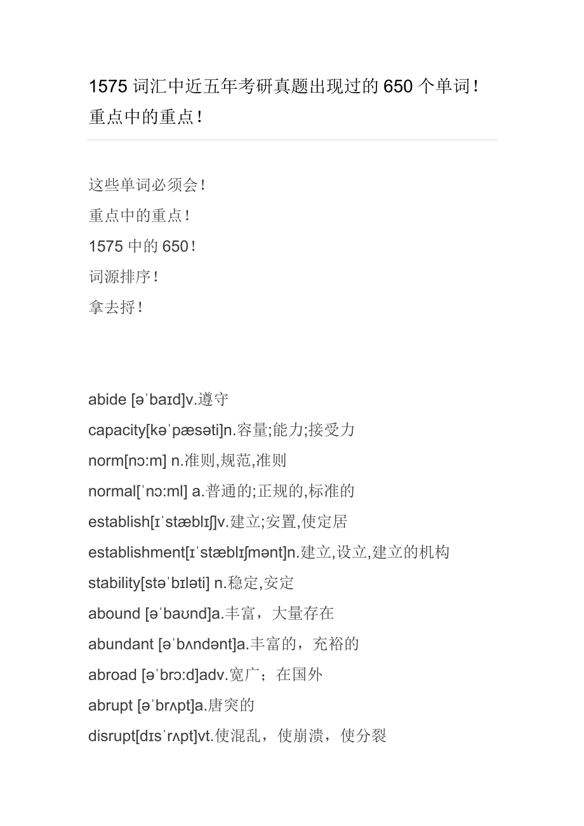Click the line "1575 中的 650!"
584x826 pixels.
pyautogui.click(x=142, y=246)
